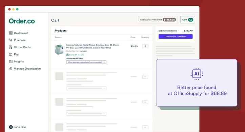Click the dropdown arrow on substitute selector
The height and width of the screenshot is (132, 245).
104,62
